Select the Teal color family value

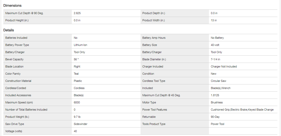76,74
